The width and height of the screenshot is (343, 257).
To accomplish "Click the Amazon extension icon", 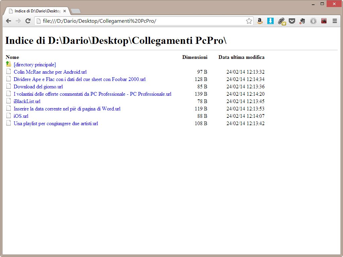I will 260,21.
